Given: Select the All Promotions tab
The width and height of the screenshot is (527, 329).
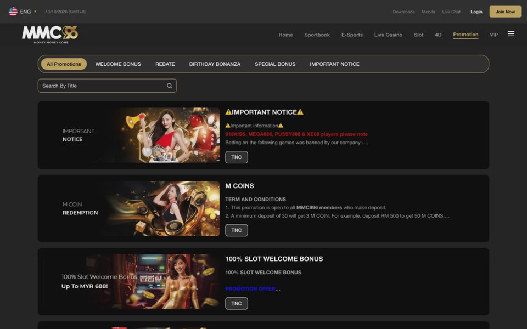Looking at the screenshot, I should (x=64, y=64).
